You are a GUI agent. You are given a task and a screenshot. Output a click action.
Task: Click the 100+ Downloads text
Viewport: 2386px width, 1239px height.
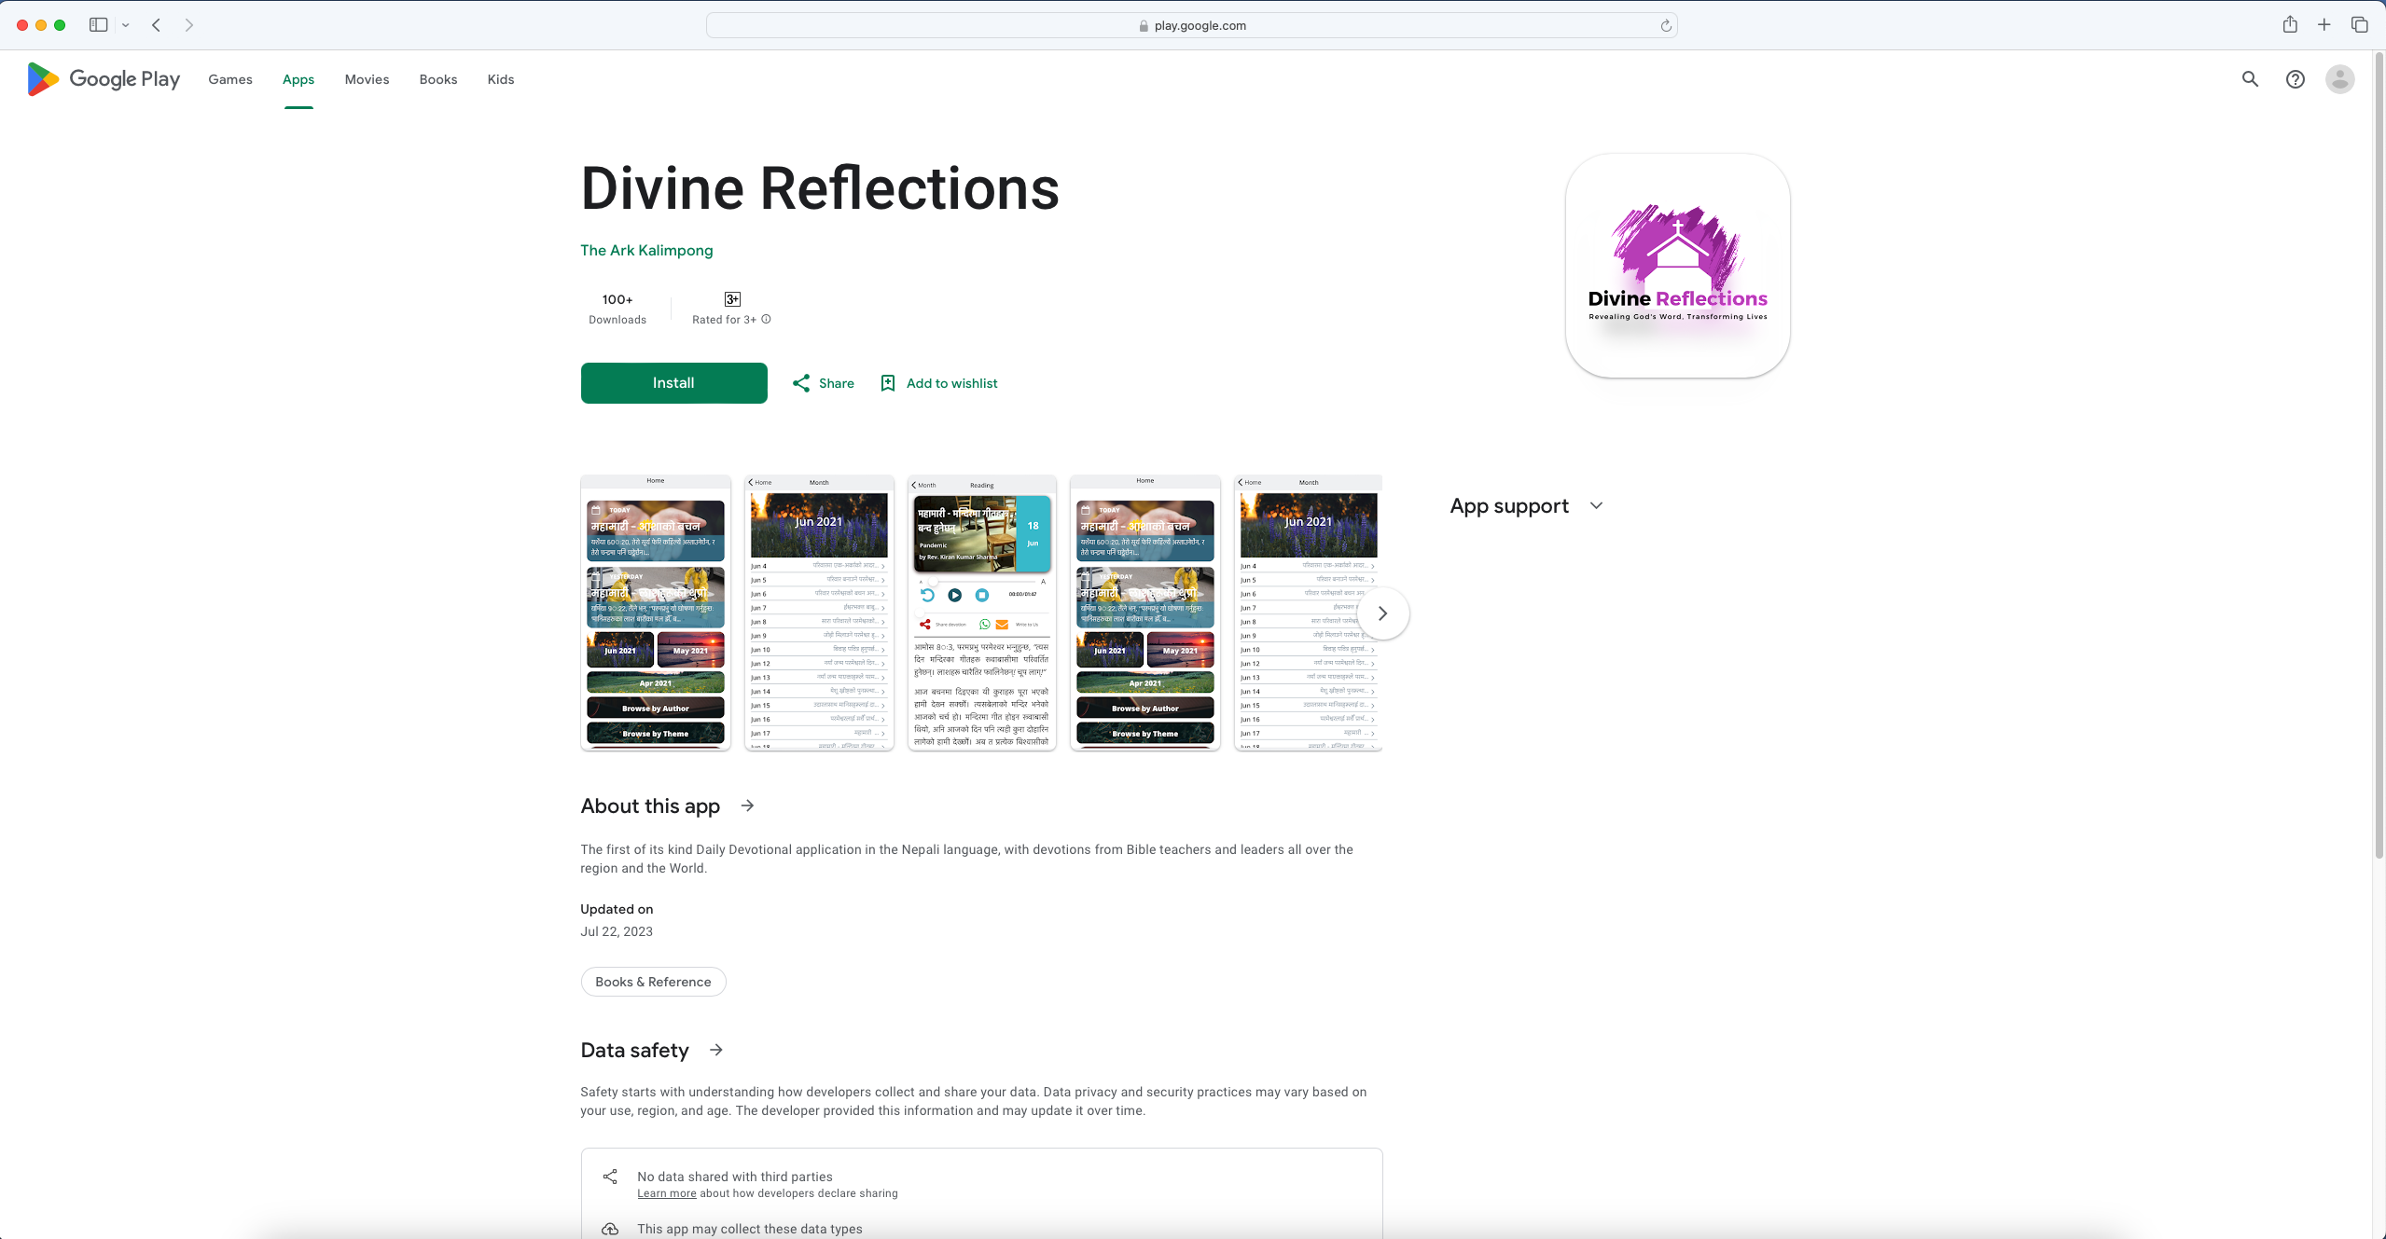tap(617, 309)
